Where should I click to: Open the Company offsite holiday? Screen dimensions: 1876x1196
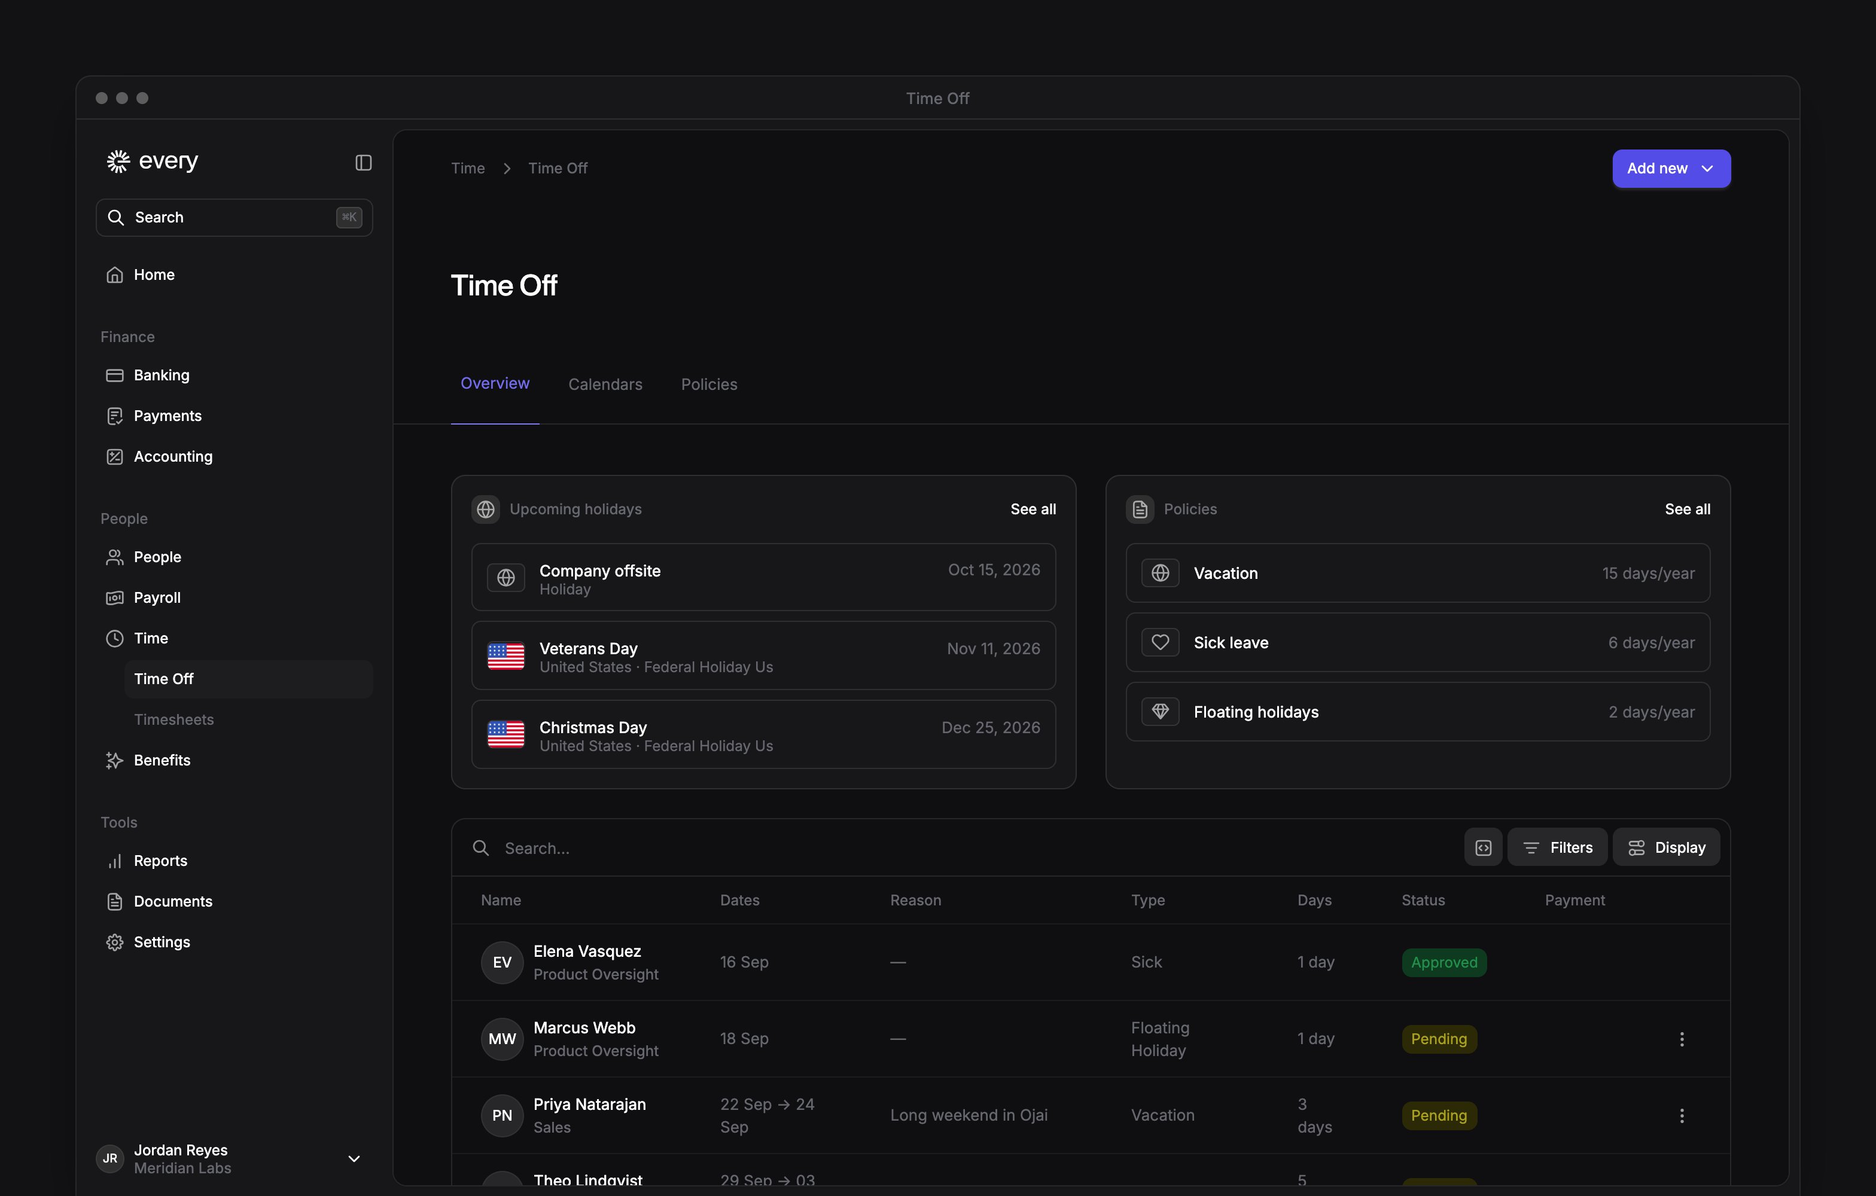click(x=763, y=578)
